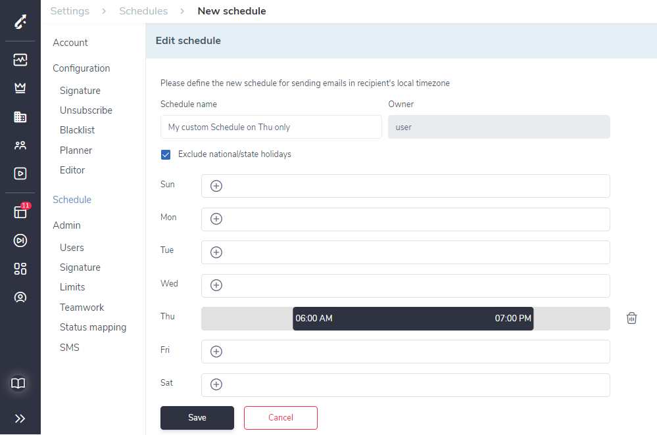Image resolution: width=657 pixels, height=435 pixels.
Task: Click the crown icon in left sidebar
Action: click(x=20, y=88)
